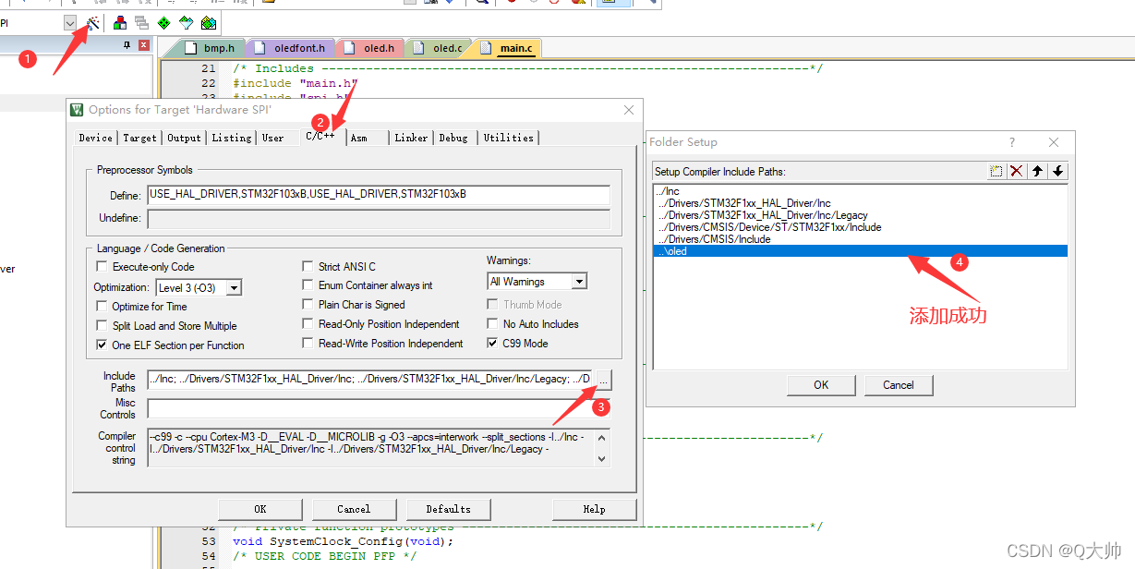Close the Options for Target dialog
The image size is (1135, 569).
[629, 110]
